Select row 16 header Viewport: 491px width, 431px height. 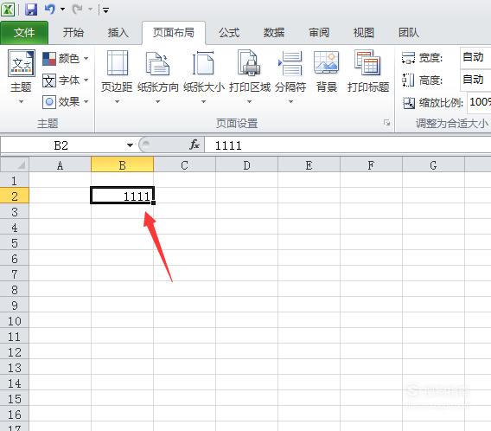point(15,414)
